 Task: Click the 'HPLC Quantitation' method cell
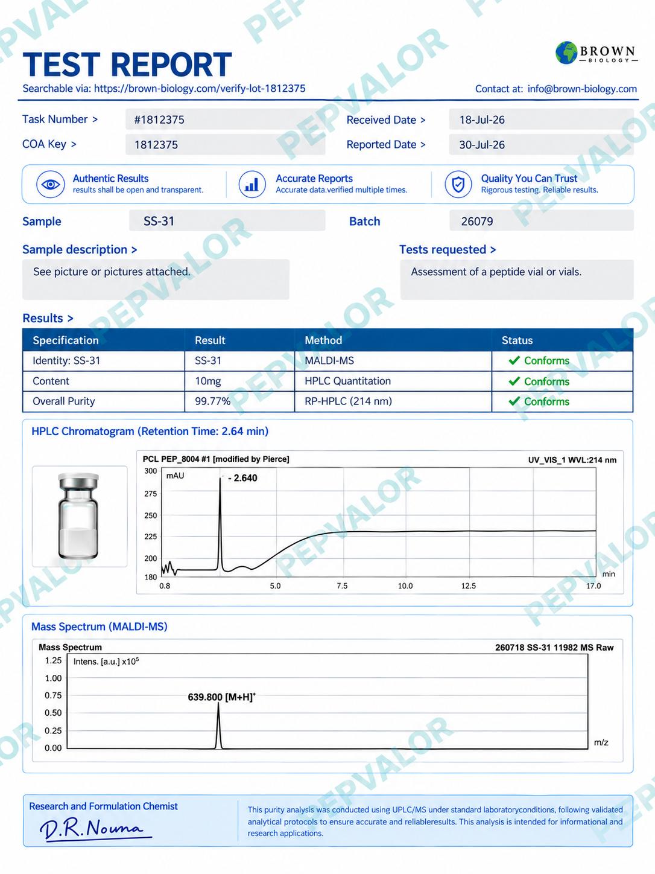tap(393, 381)
